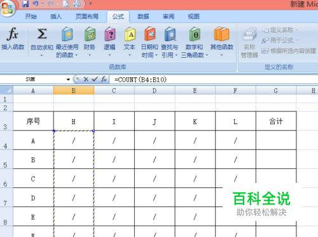Select row 4 header
This screenshot has width=318, height=237.
point(6,140)
